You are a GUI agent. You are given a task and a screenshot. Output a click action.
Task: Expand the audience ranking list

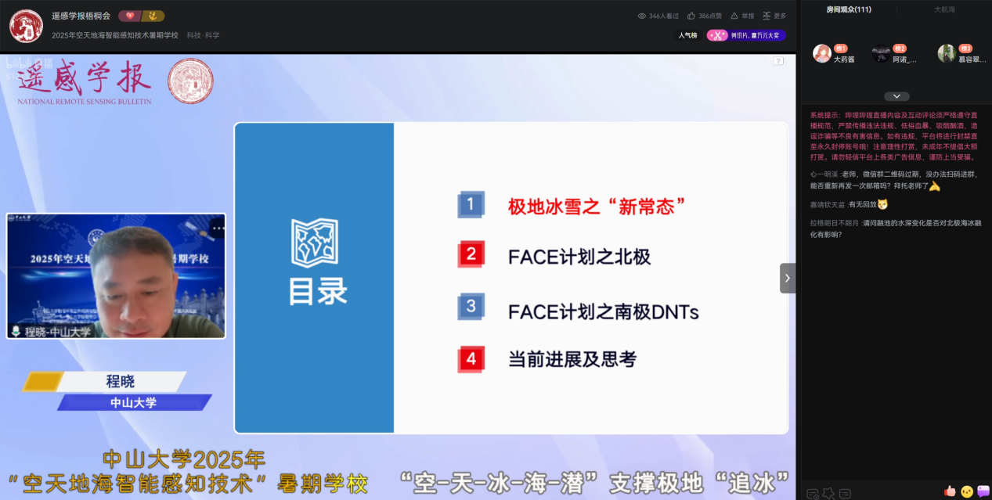tap(896, 96)
